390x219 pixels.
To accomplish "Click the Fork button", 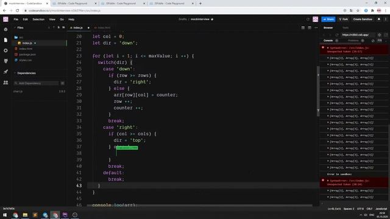I will pyautogui.click(x=344, y=19).
